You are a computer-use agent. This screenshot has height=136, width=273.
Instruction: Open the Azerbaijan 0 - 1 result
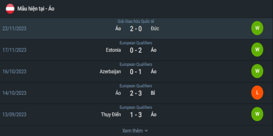point(135,72)
